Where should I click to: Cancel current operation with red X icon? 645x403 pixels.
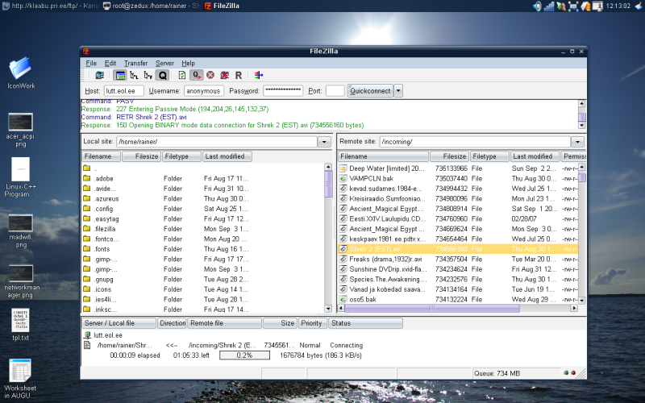click(210, 75)
